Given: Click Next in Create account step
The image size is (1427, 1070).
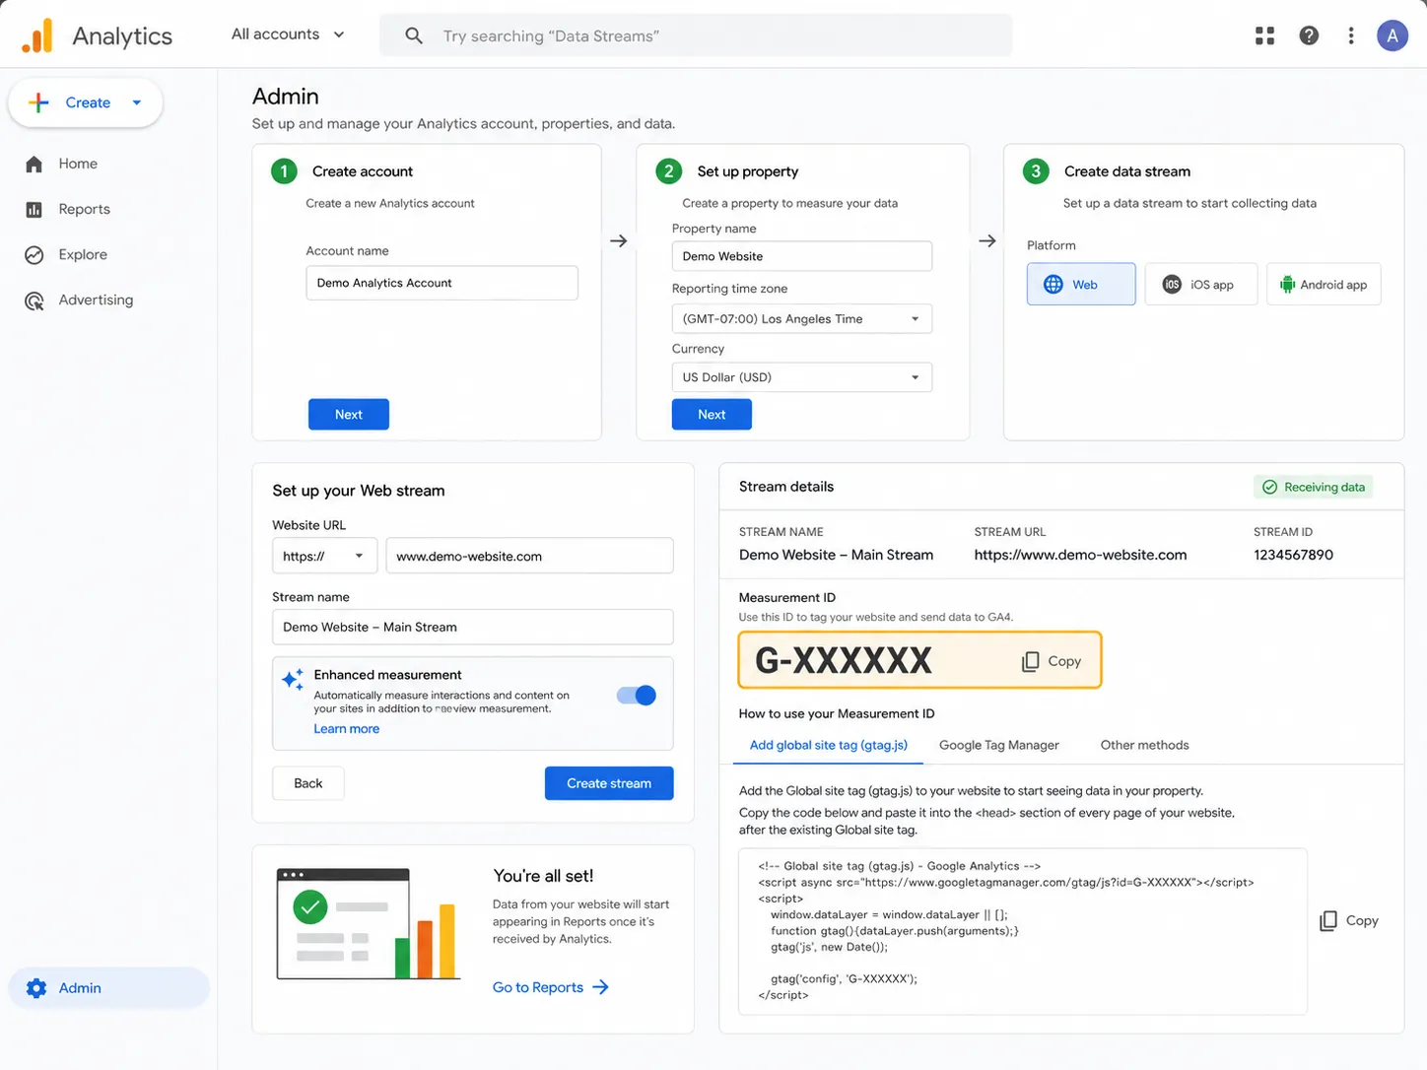Looking at the screenshot, I should click(x=348, y=415).
